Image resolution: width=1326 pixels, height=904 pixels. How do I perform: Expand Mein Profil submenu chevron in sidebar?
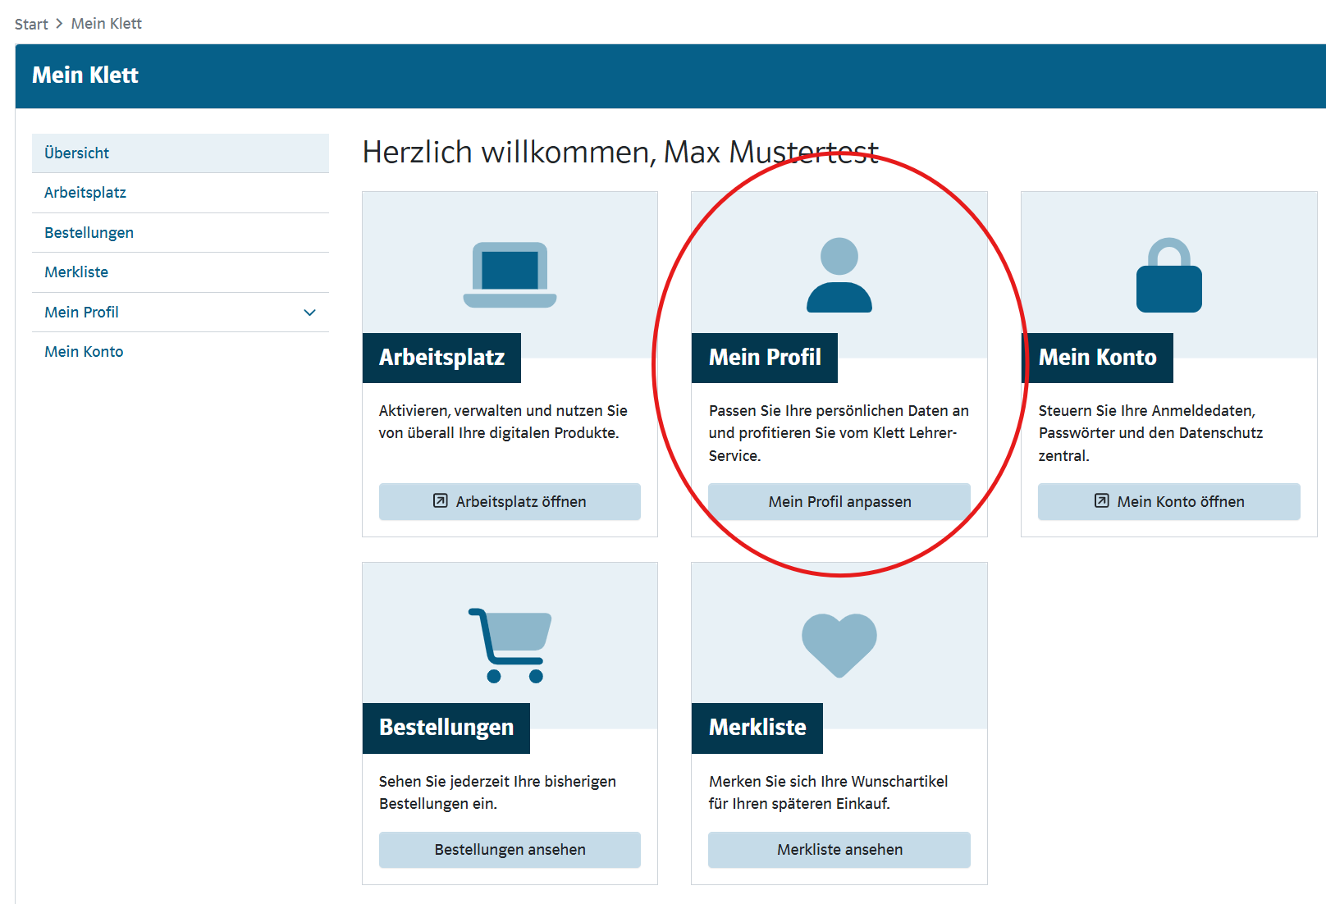tap(309, 313)
